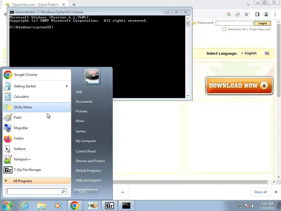This screenshot has height=211, width=281.
Task: Click search magnifier in Start menu
Action: [63, 191]
